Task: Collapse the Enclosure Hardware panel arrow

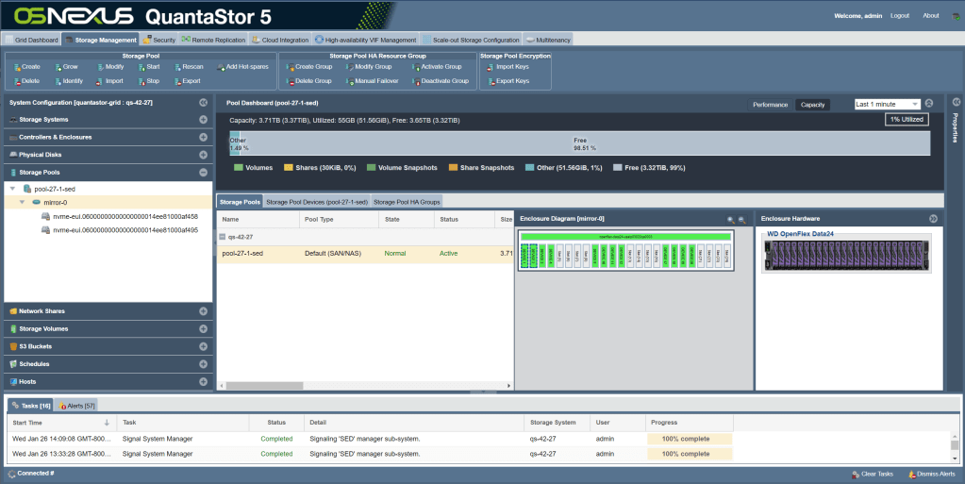Action: click(933, 219)
